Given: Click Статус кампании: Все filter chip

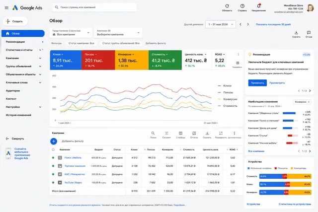Looking at the screenshot, I should 81,43.
